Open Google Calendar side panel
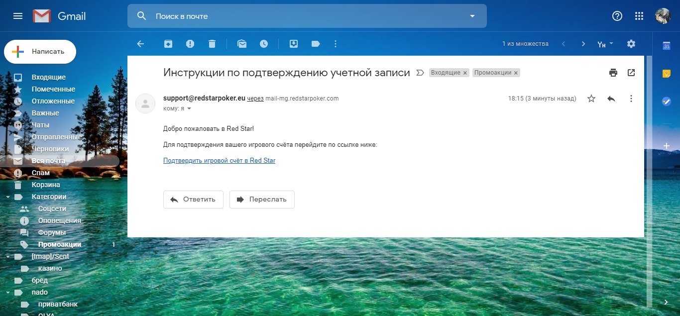Image resolution: width=680 pixels, height=316 pixels. [x=667, y=46]
